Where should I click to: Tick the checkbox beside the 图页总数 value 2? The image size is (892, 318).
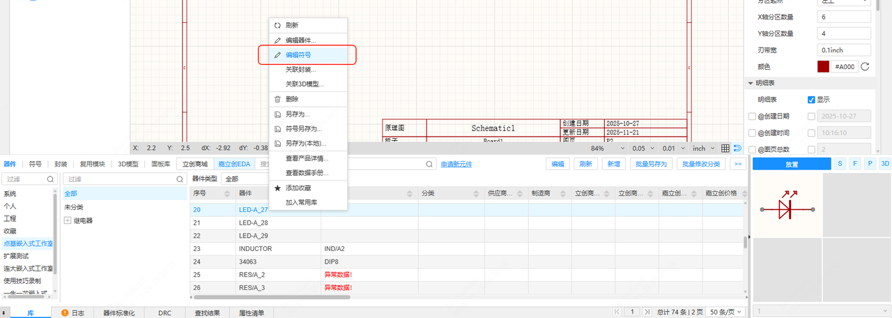[x=811, y=150]
